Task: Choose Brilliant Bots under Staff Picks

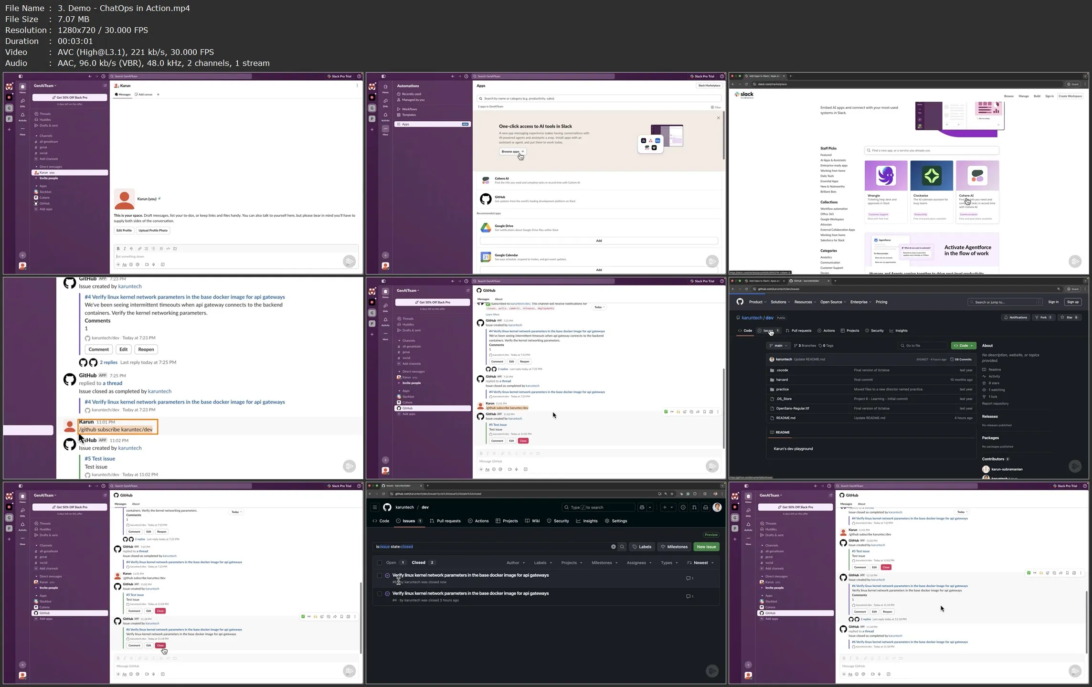Action: (828, 192)
